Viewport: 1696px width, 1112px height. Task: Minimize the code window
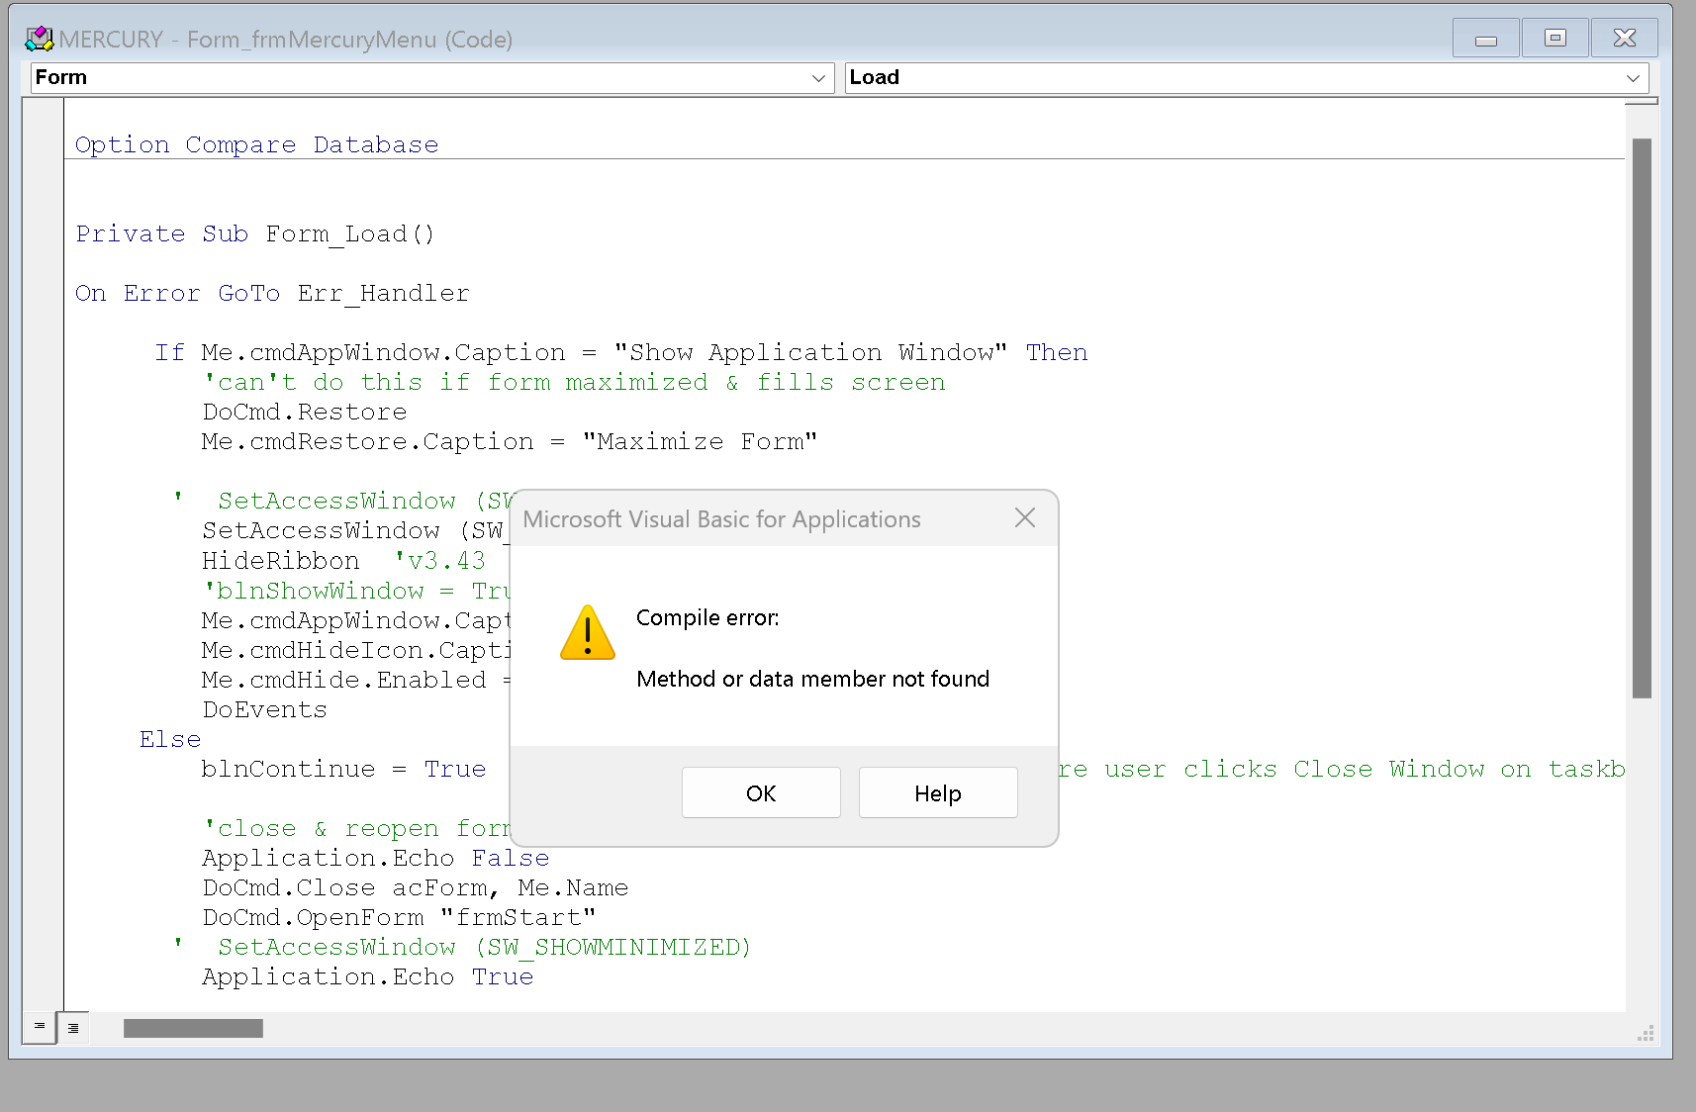pyautogui.click(x=1486, y=39)
